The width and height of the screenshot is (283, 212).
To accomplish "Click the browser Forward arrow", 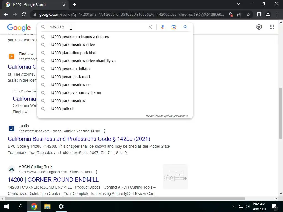I will pyautogui.click(x=15, y=14).
